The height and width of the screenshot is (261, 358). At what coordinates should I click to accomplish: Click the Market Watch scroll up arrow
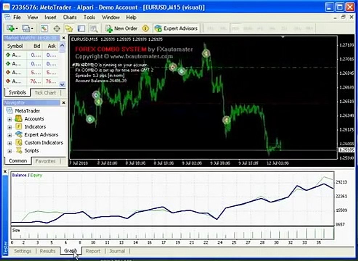62,46
